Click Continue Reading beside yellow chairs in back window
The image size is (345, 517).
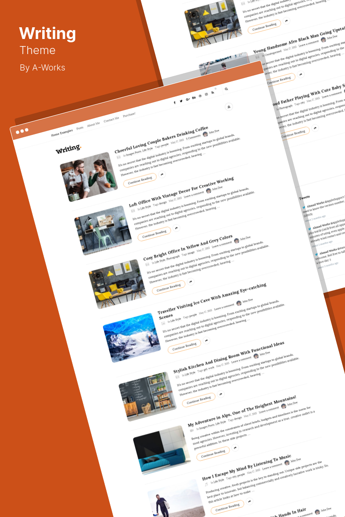pyautogui.click(x=264, y=26)
